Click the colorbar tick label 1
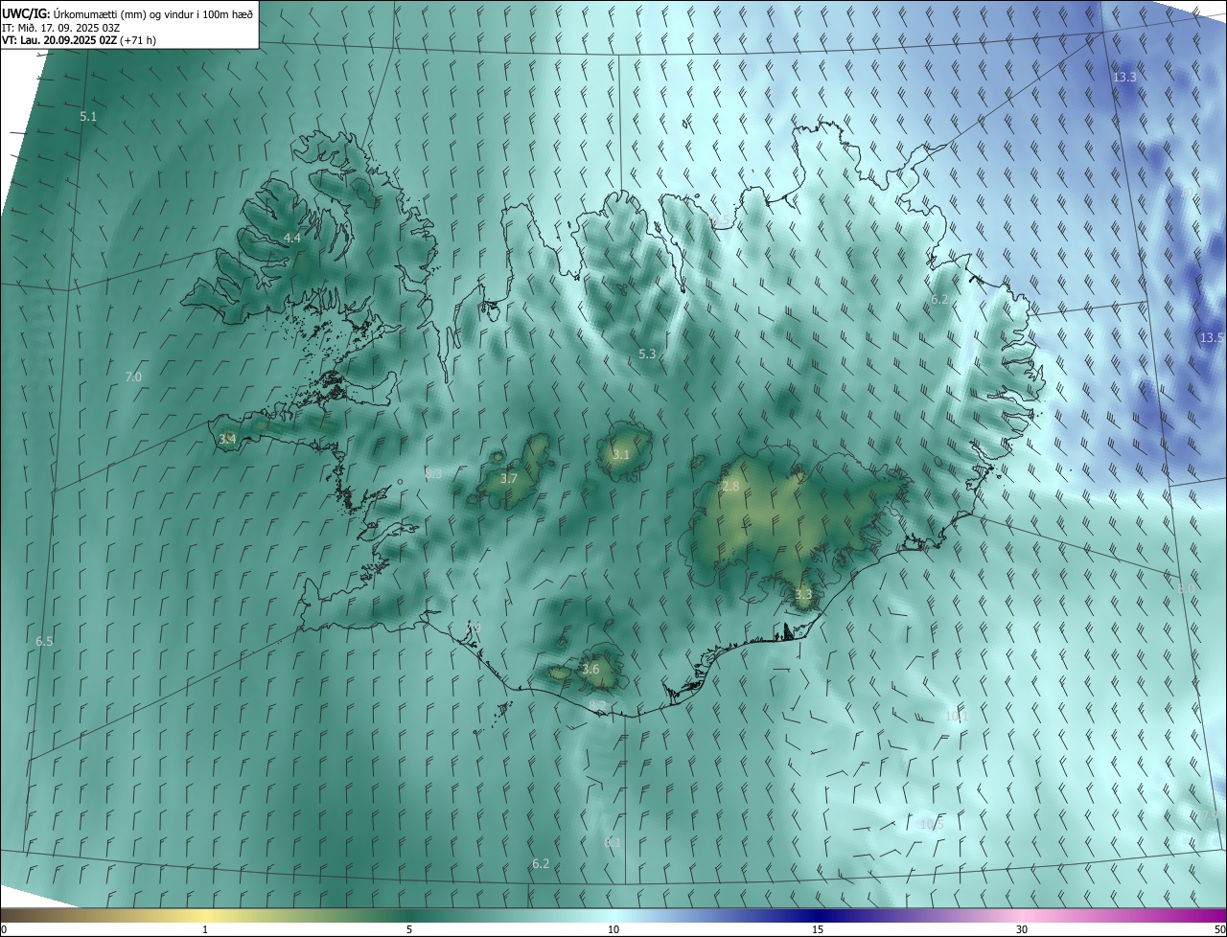The width and height of the screenshot is (1227, 937). (x=205, y=930)
